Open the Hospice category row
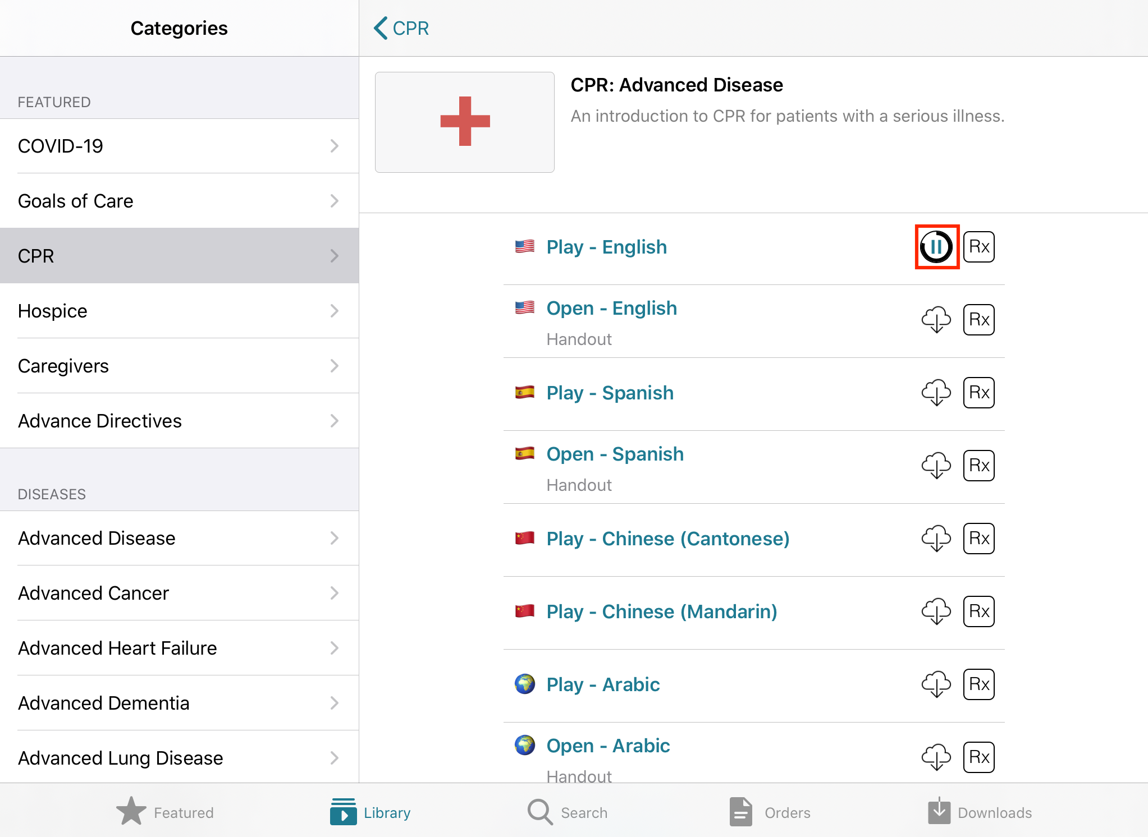1148x837 pixels. [179, 311]
